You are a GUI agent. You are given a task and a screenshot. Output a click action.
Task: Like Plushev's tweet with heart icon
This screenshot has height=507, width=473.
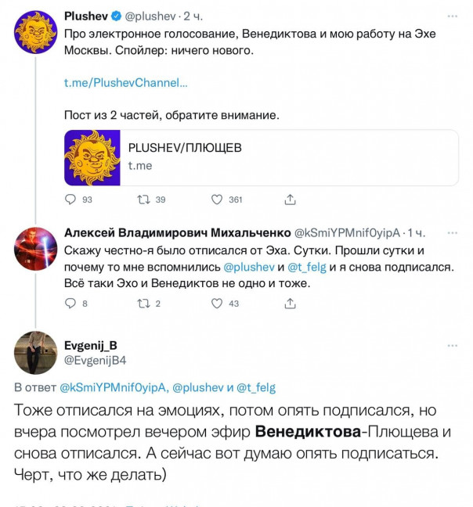point(215,200)
